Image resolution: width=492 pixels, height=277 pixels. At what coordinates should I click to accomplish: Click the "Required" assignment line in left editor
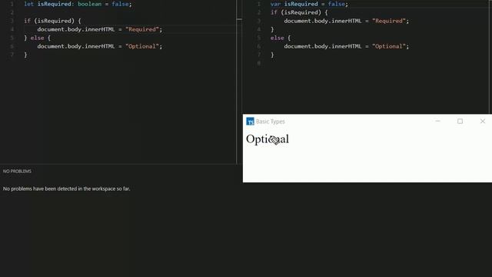[x=100, y=29]
